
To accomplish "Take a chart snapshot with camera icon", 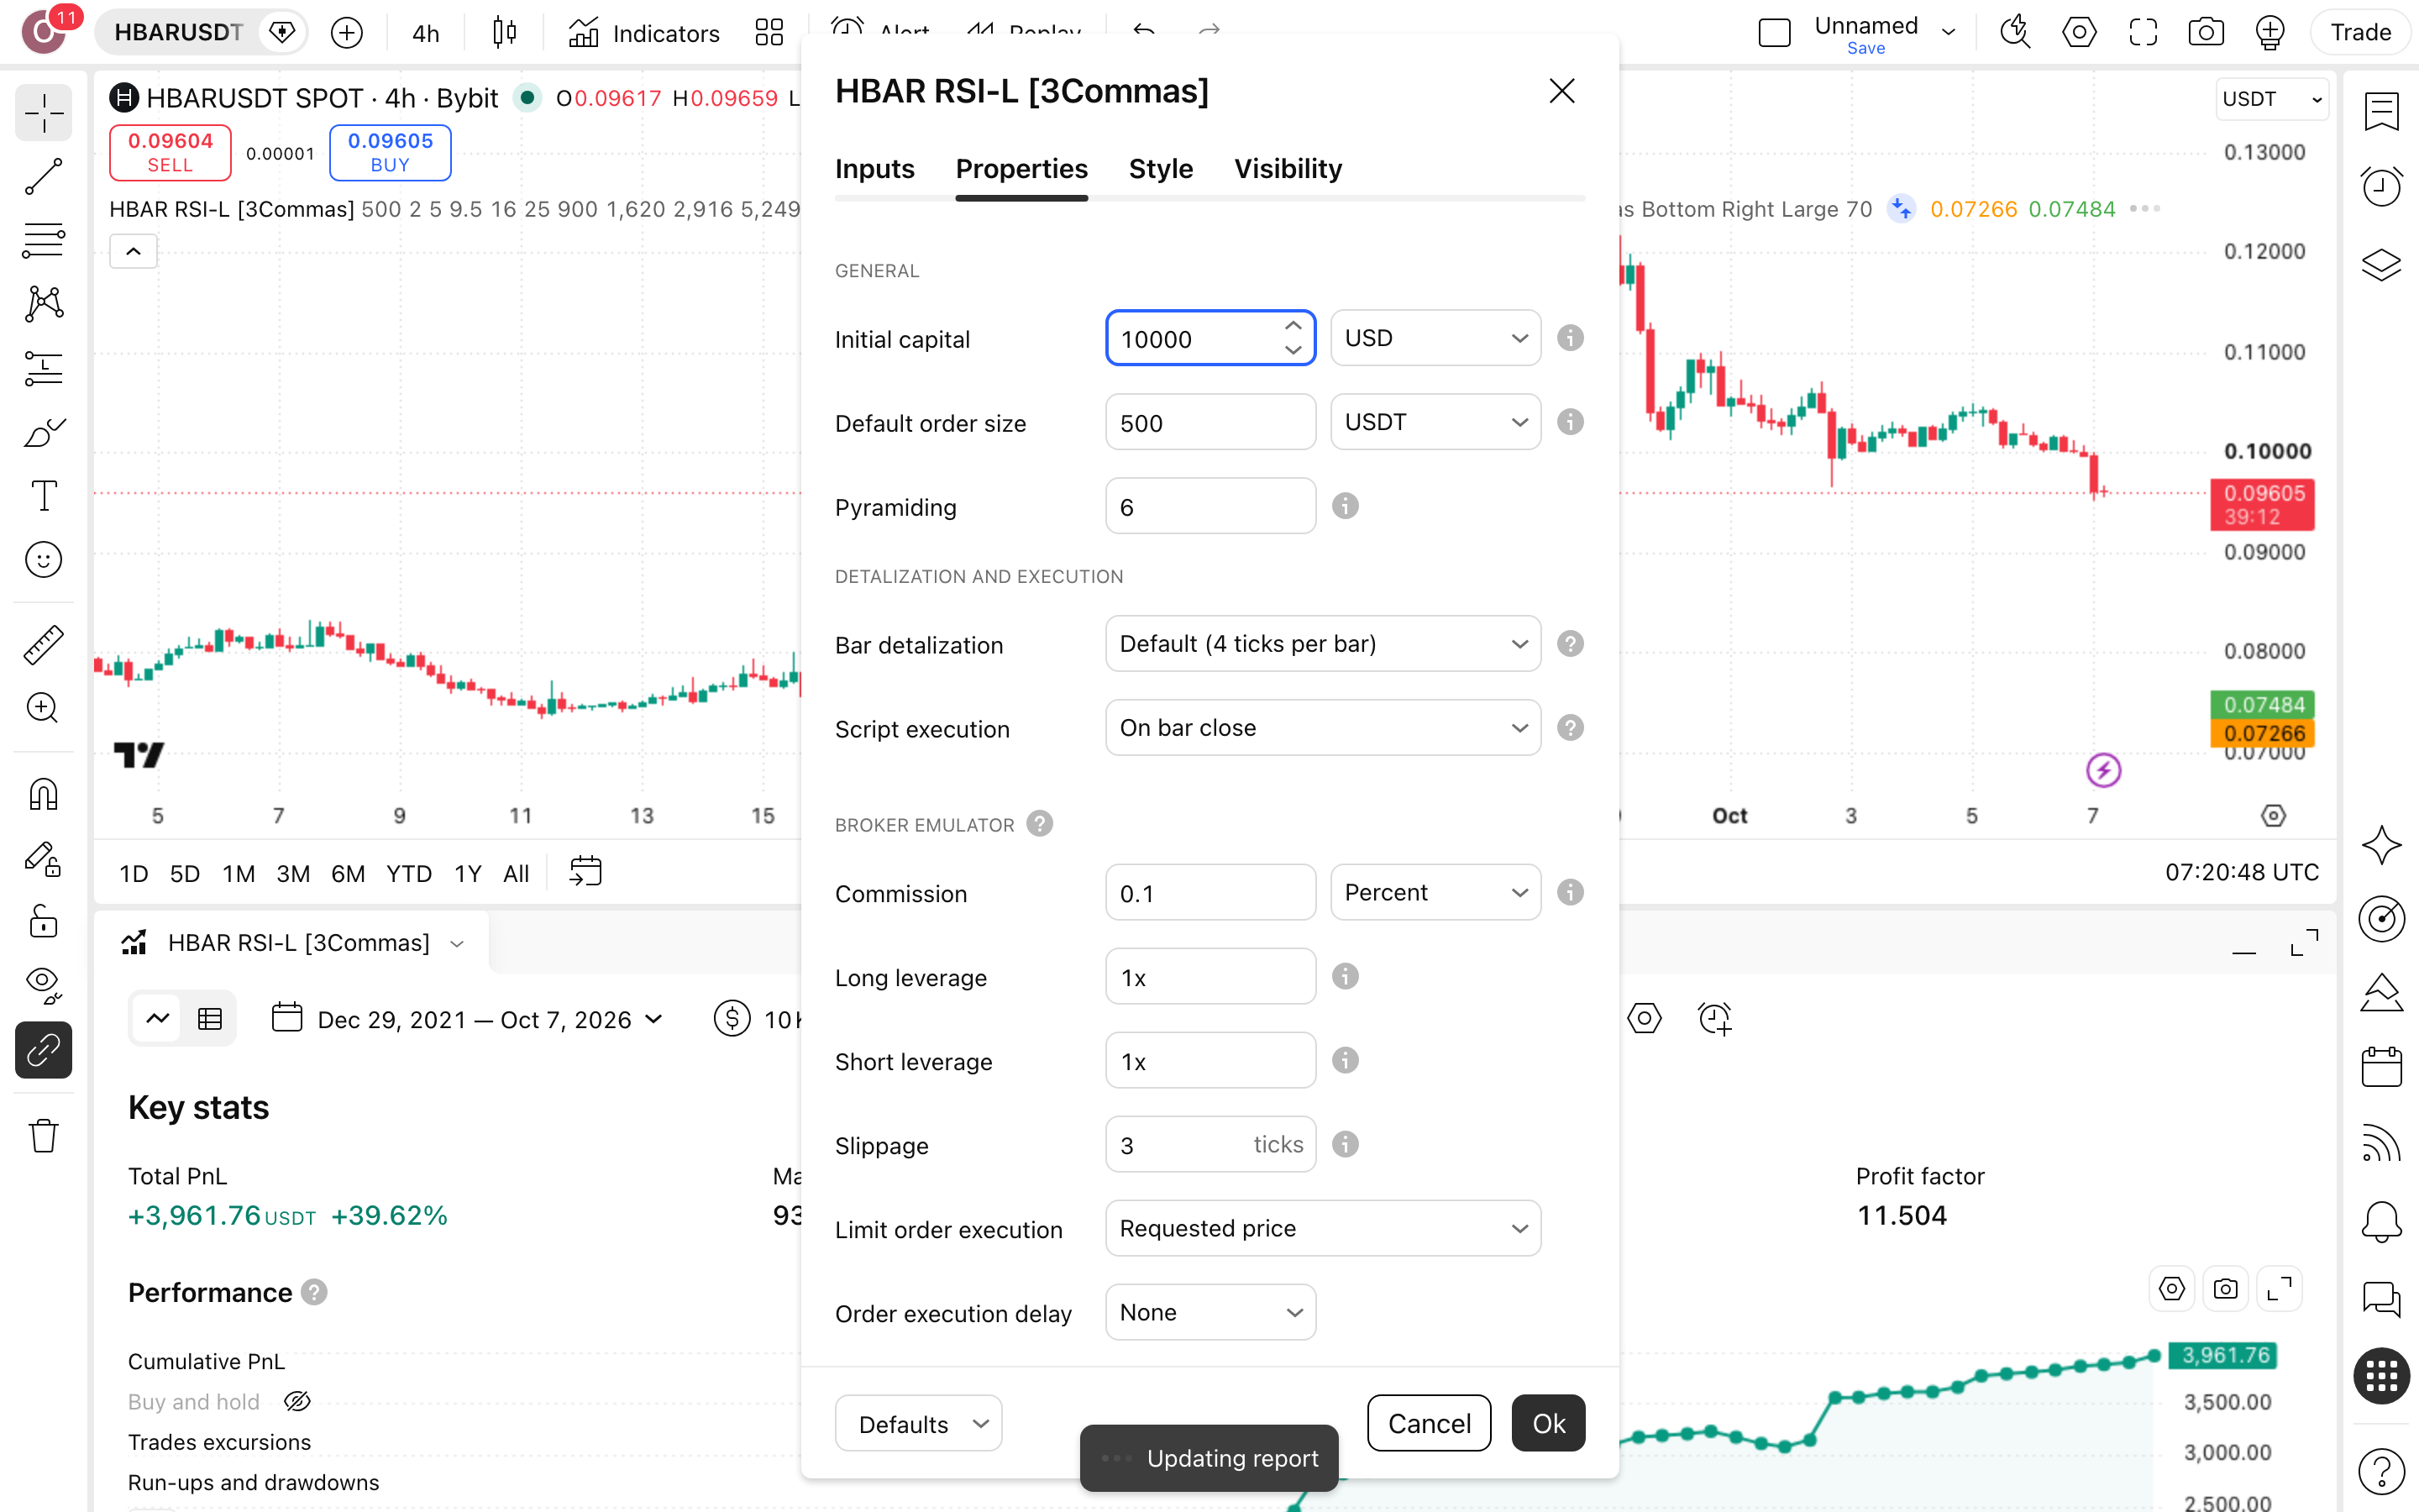I will point(2206,33).
